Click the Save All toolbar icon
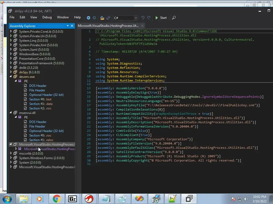Screen dimensions: 273x204 [108, 18]
